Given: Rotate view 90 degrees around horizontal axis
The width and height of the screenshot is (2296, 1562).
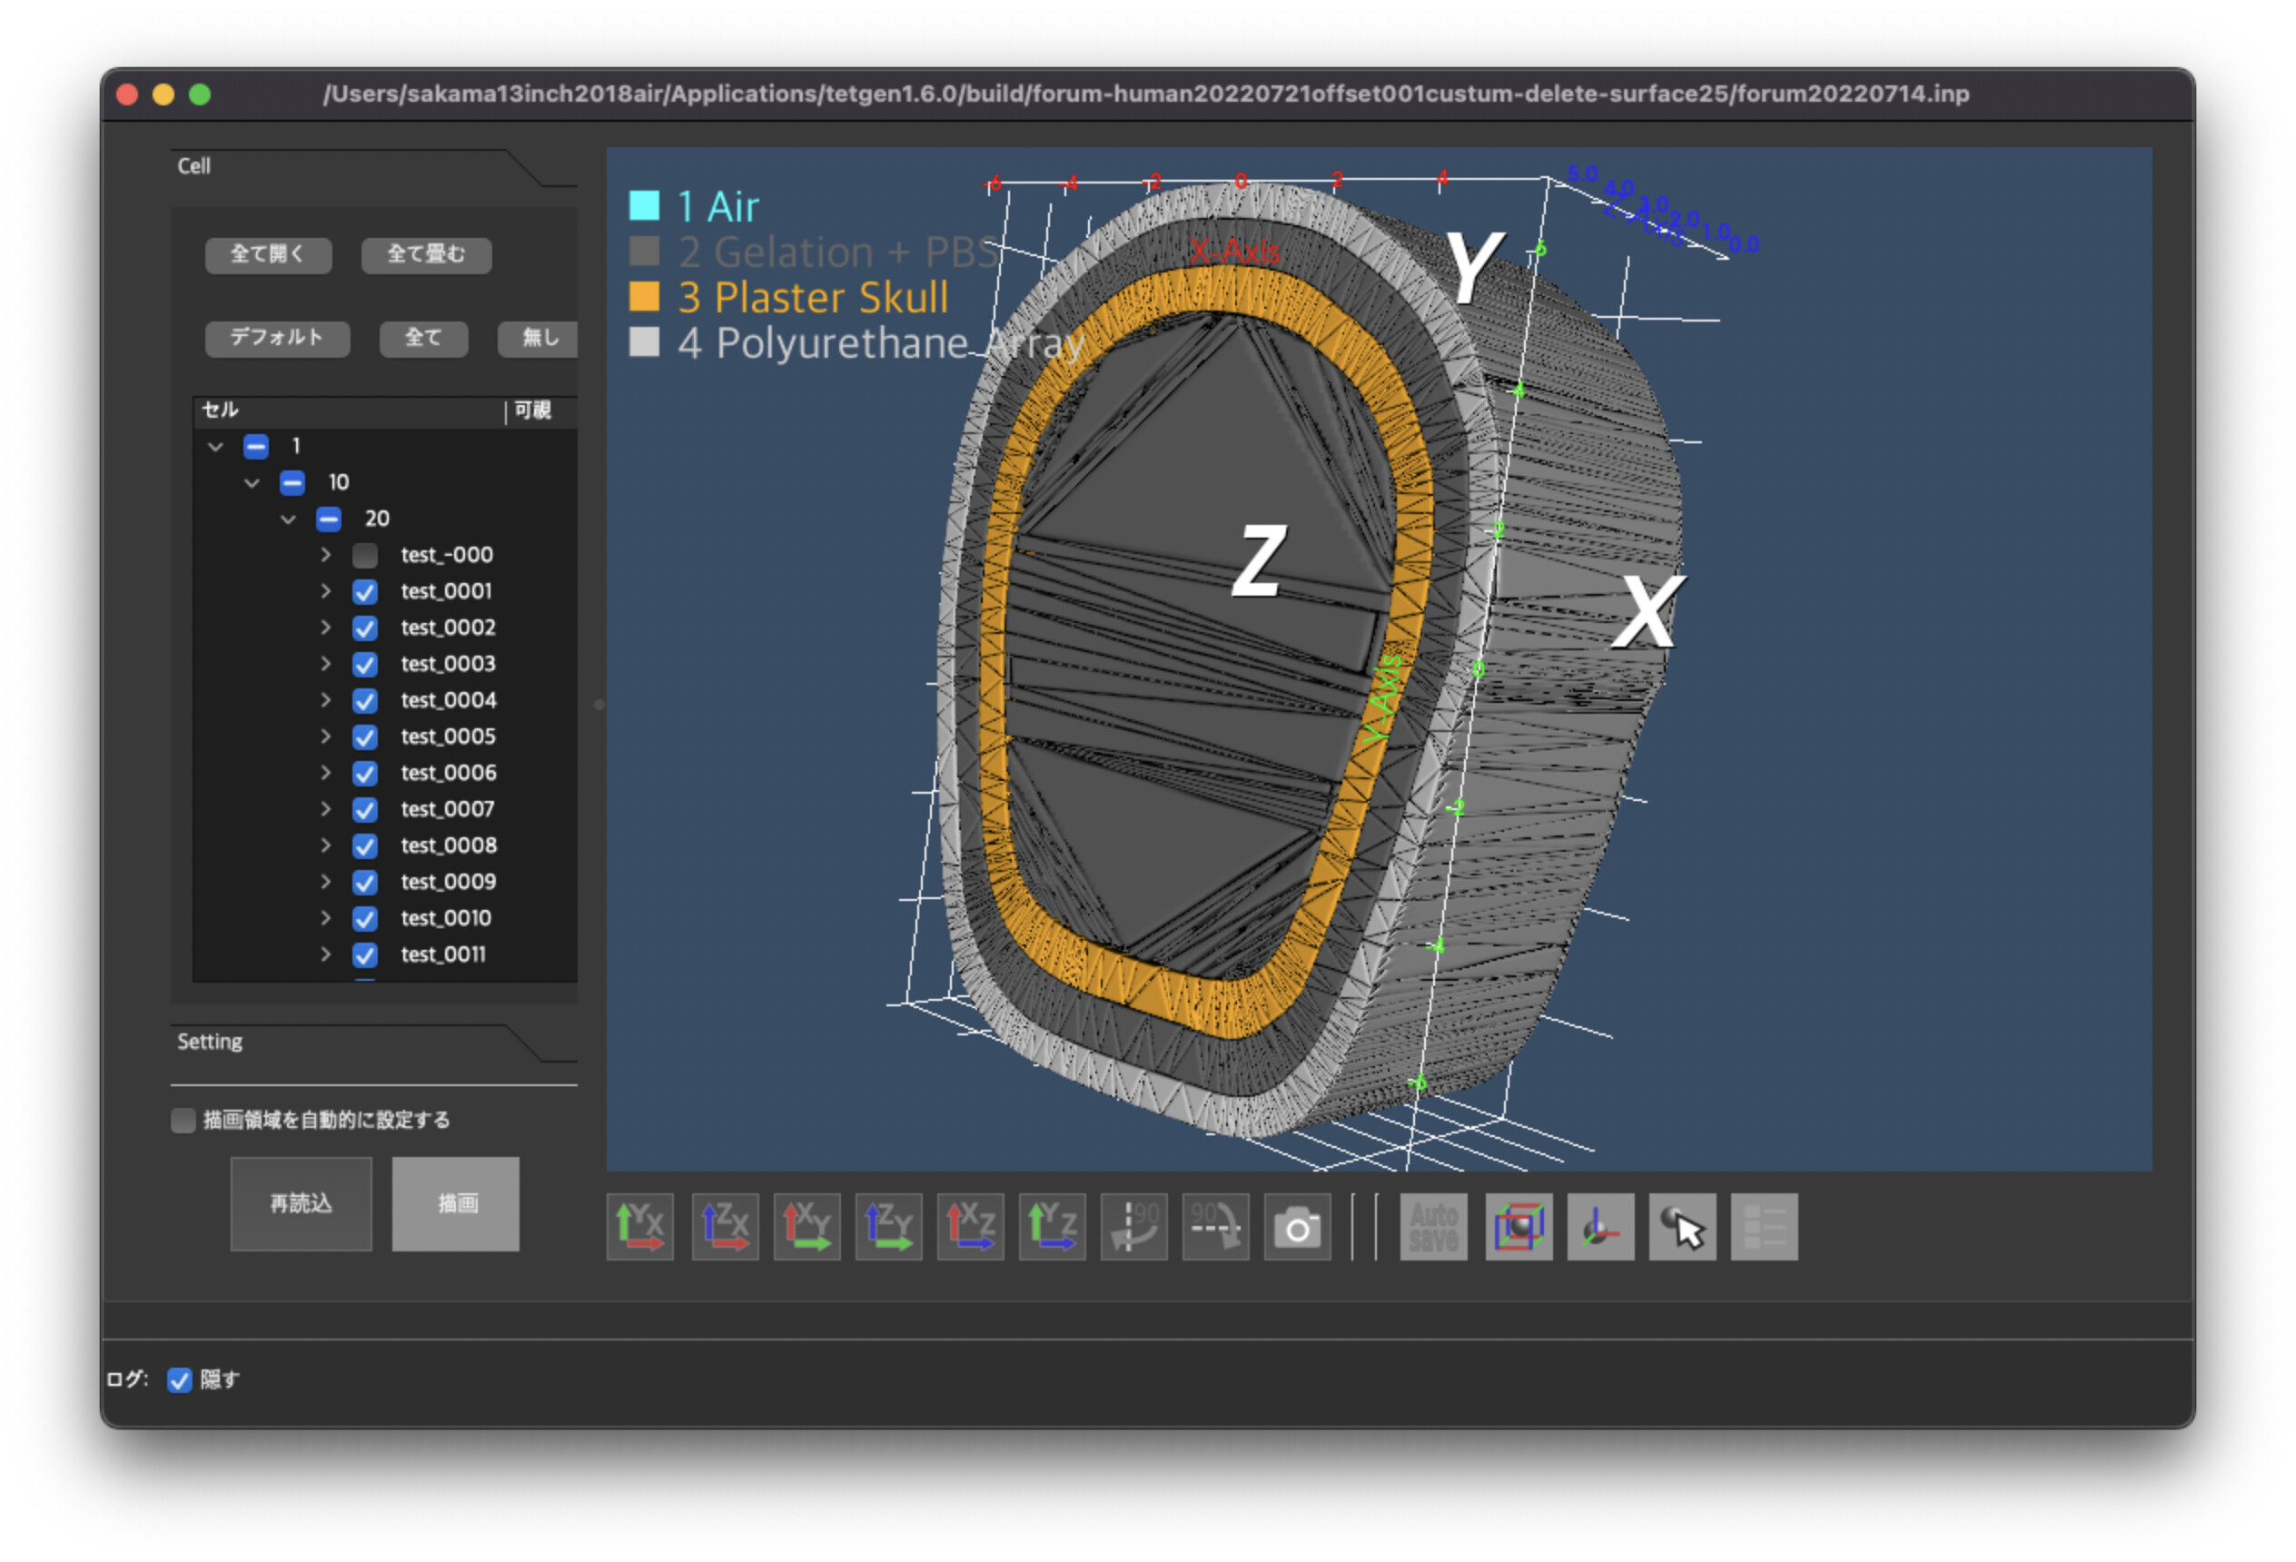Looking at the screenshot, I should coord(1215,1227).
